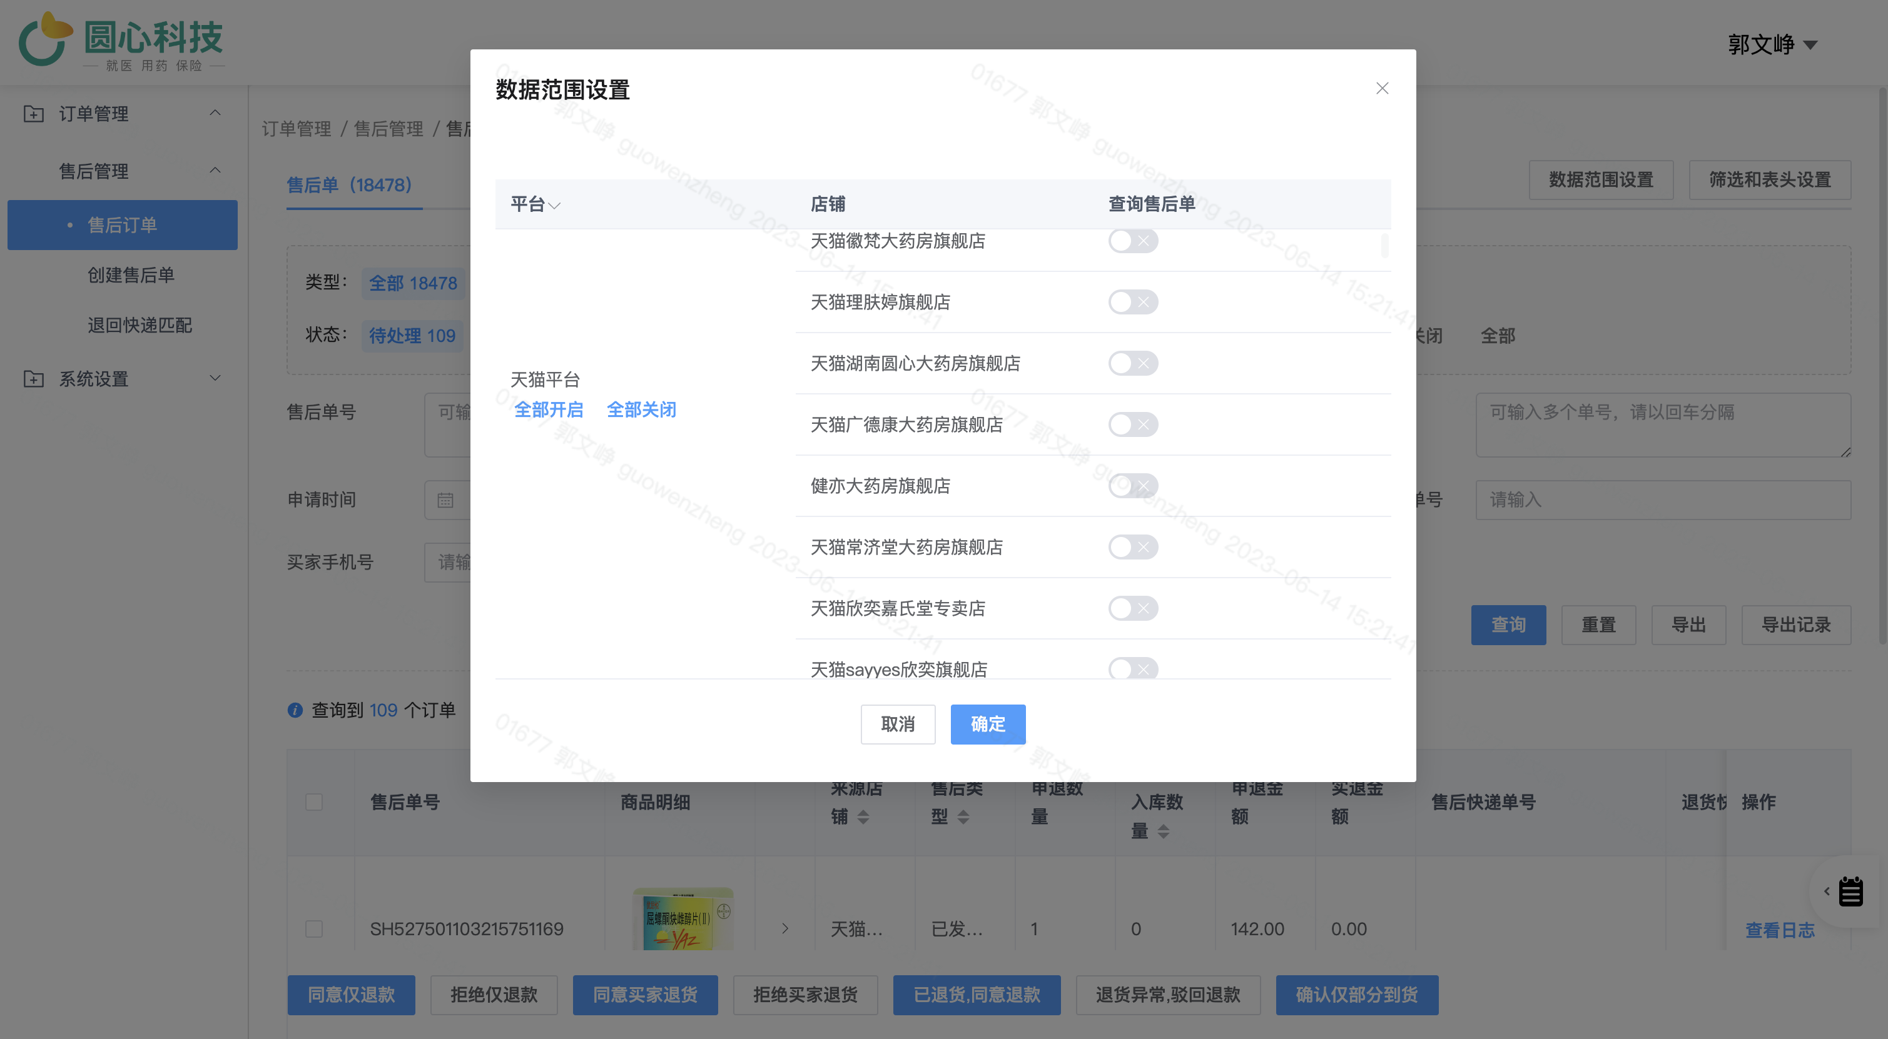The width and height of the screenshot is (1888, 1039).
Task: Click order number SH527501103215751169
Action: pos(467,929)
